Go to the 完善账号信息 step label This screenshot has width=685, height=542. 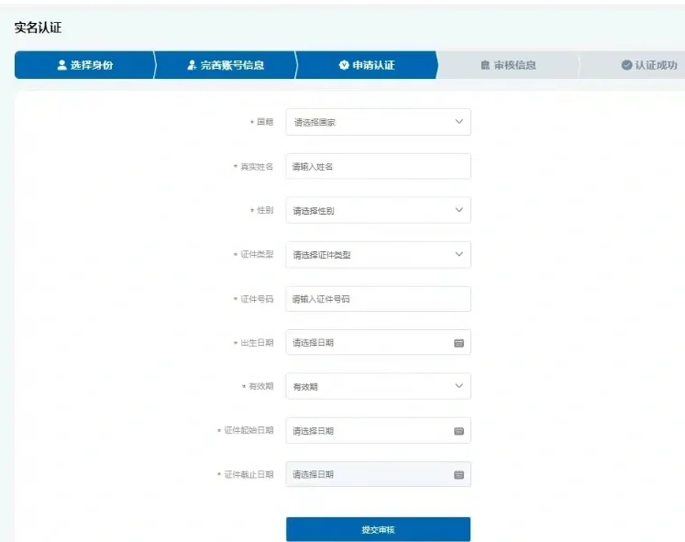pyautogui.click(x=232, y=65)
